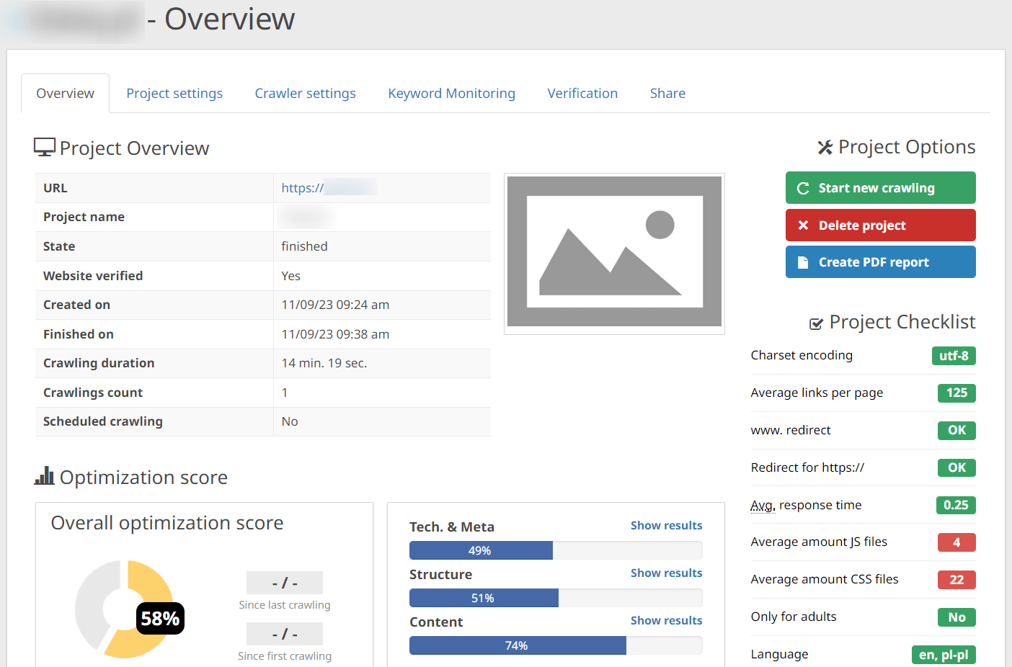Click the Tech. & Meta 49% progress bar
The height and width of the screenshot is (667, 1012).
[481, 551]
